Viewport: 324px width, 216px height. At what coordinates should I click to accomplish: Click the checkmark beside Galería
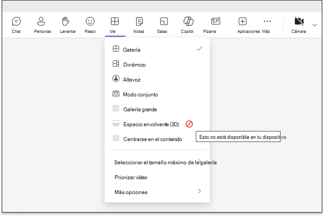click(199, 49)
